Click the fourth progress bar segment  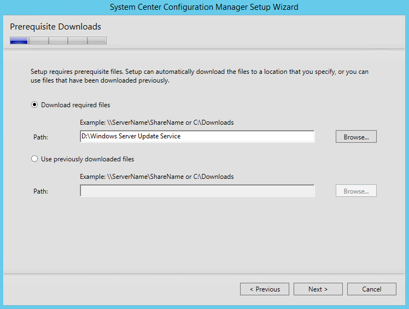tap(78, 40)
